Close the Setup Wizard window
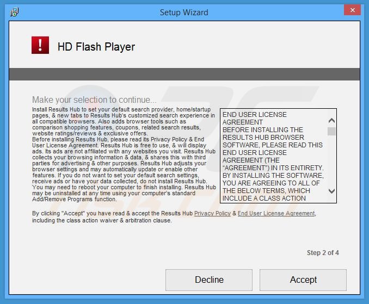 point(352,10)
